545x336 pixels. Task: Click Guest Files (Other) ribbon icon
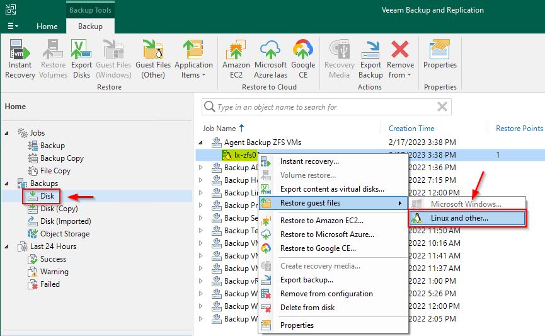click(x=153, y=59)
